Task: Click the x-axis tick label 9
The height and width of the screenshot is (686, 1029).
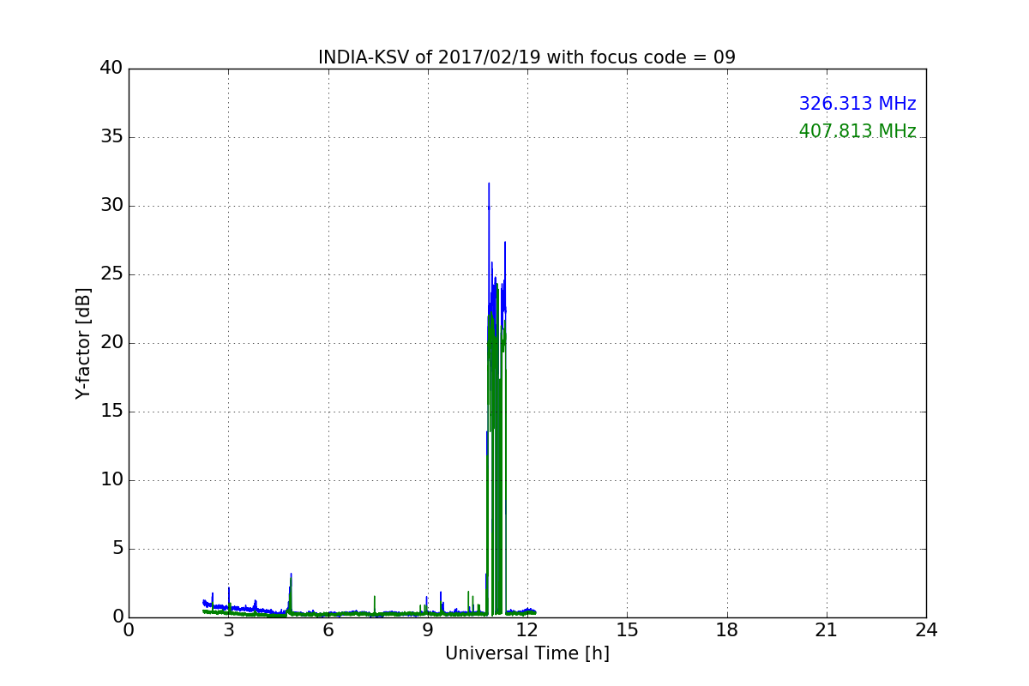Action: tap(427, 630)
